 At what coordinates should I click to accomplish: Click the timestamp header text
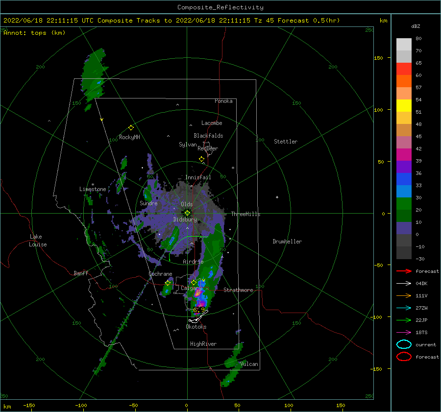171,21
